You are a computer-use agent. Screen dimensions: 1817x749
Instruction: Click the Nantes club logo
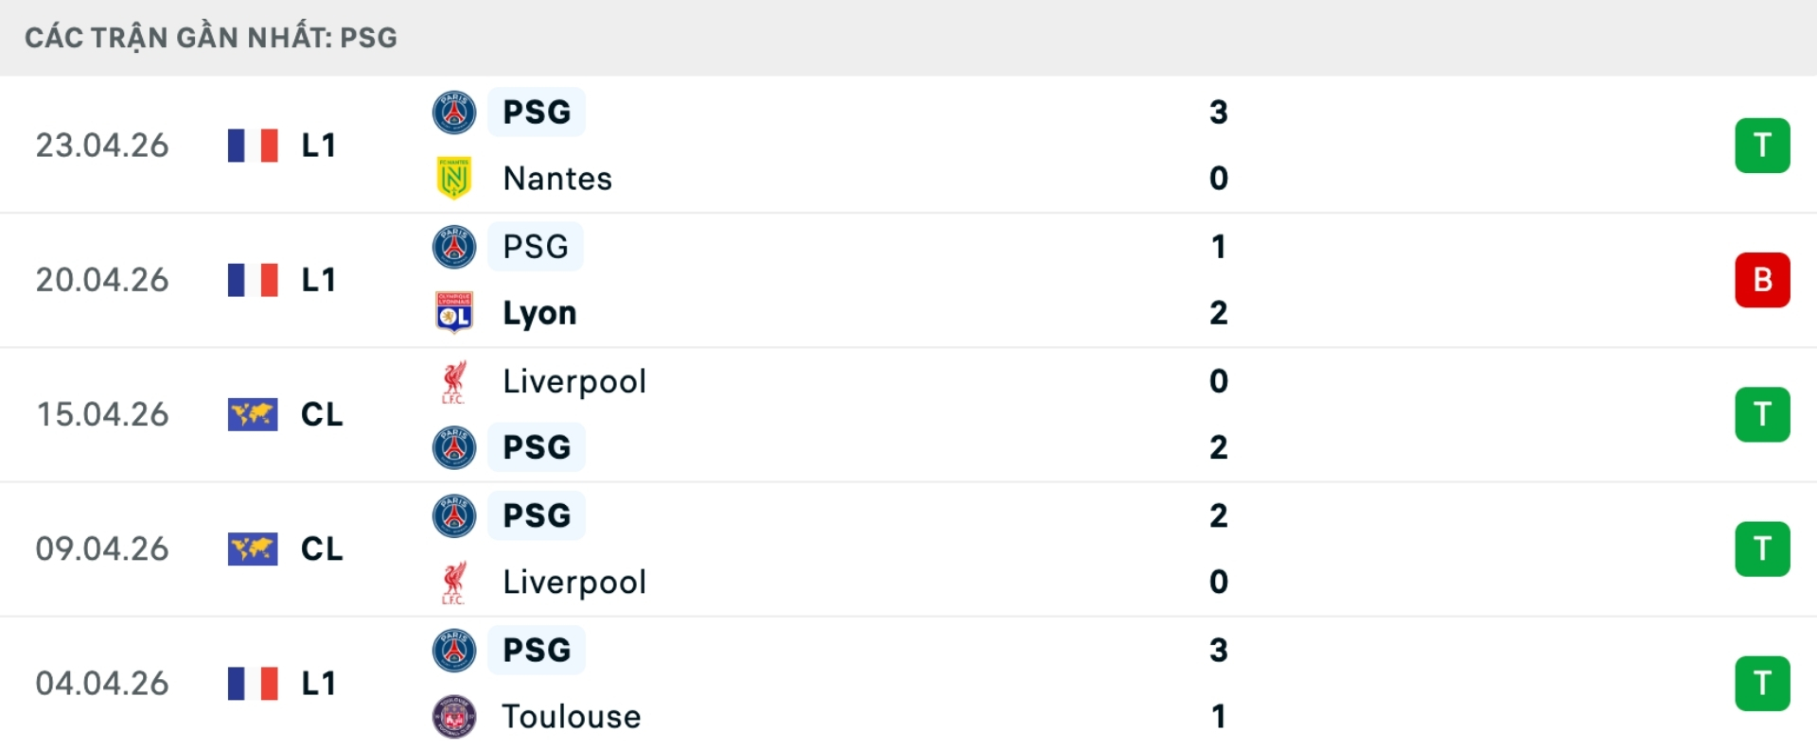[454, 178]
